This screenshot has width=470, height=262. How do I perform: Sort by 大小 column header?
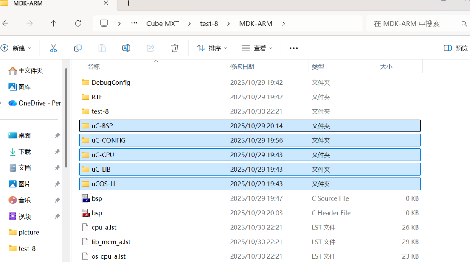point(386,67)
